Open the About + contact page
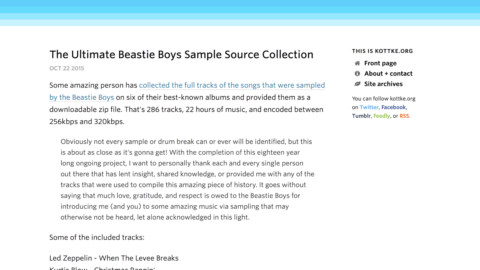This screenshot has height=270, width=480. tap(388, 73)
